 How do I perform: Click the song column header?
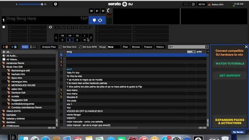(69, 52)
